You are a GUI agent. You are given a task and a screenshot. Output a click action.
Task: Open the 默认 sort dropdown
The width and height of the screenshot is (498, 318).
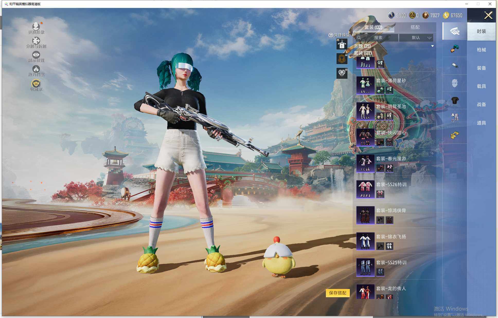(x=416, y=38)
